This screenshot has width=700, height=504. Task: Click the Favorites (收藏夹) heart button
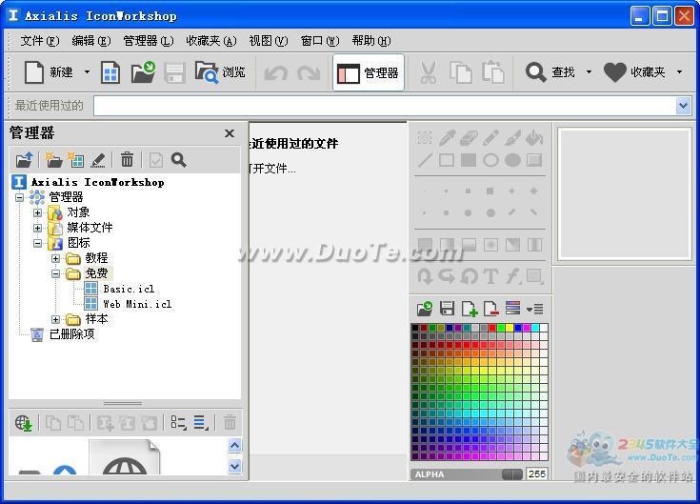point(634,72)
